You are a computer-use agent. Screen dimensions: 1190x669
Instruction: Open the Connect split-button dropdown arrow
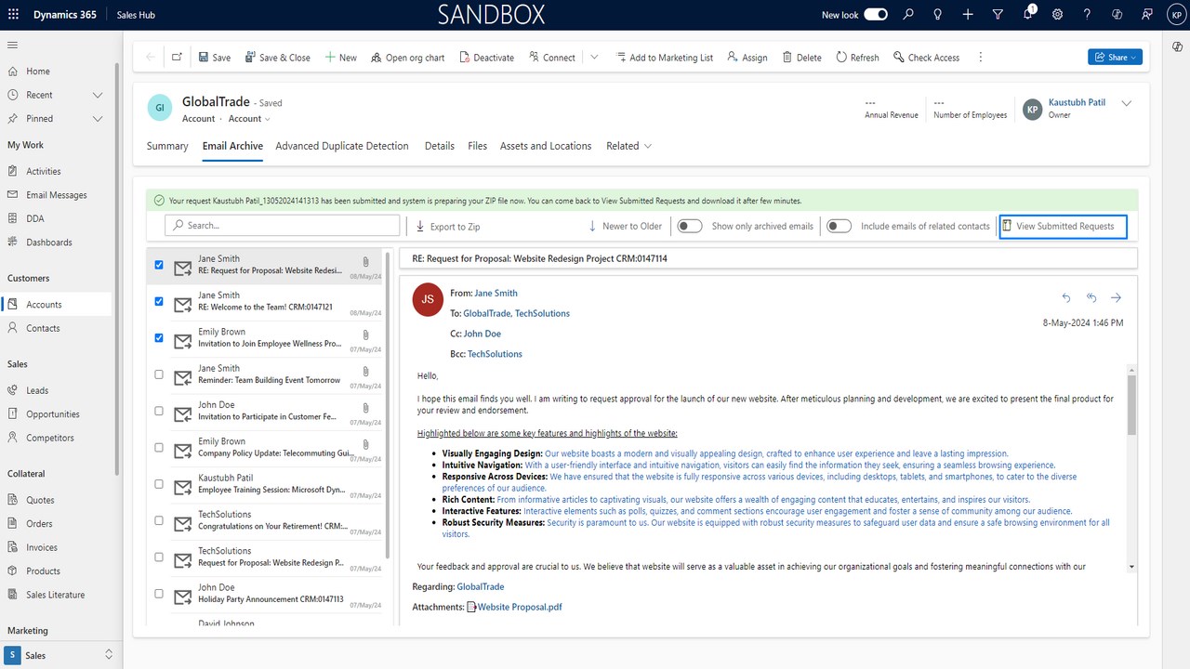[594, 57]
